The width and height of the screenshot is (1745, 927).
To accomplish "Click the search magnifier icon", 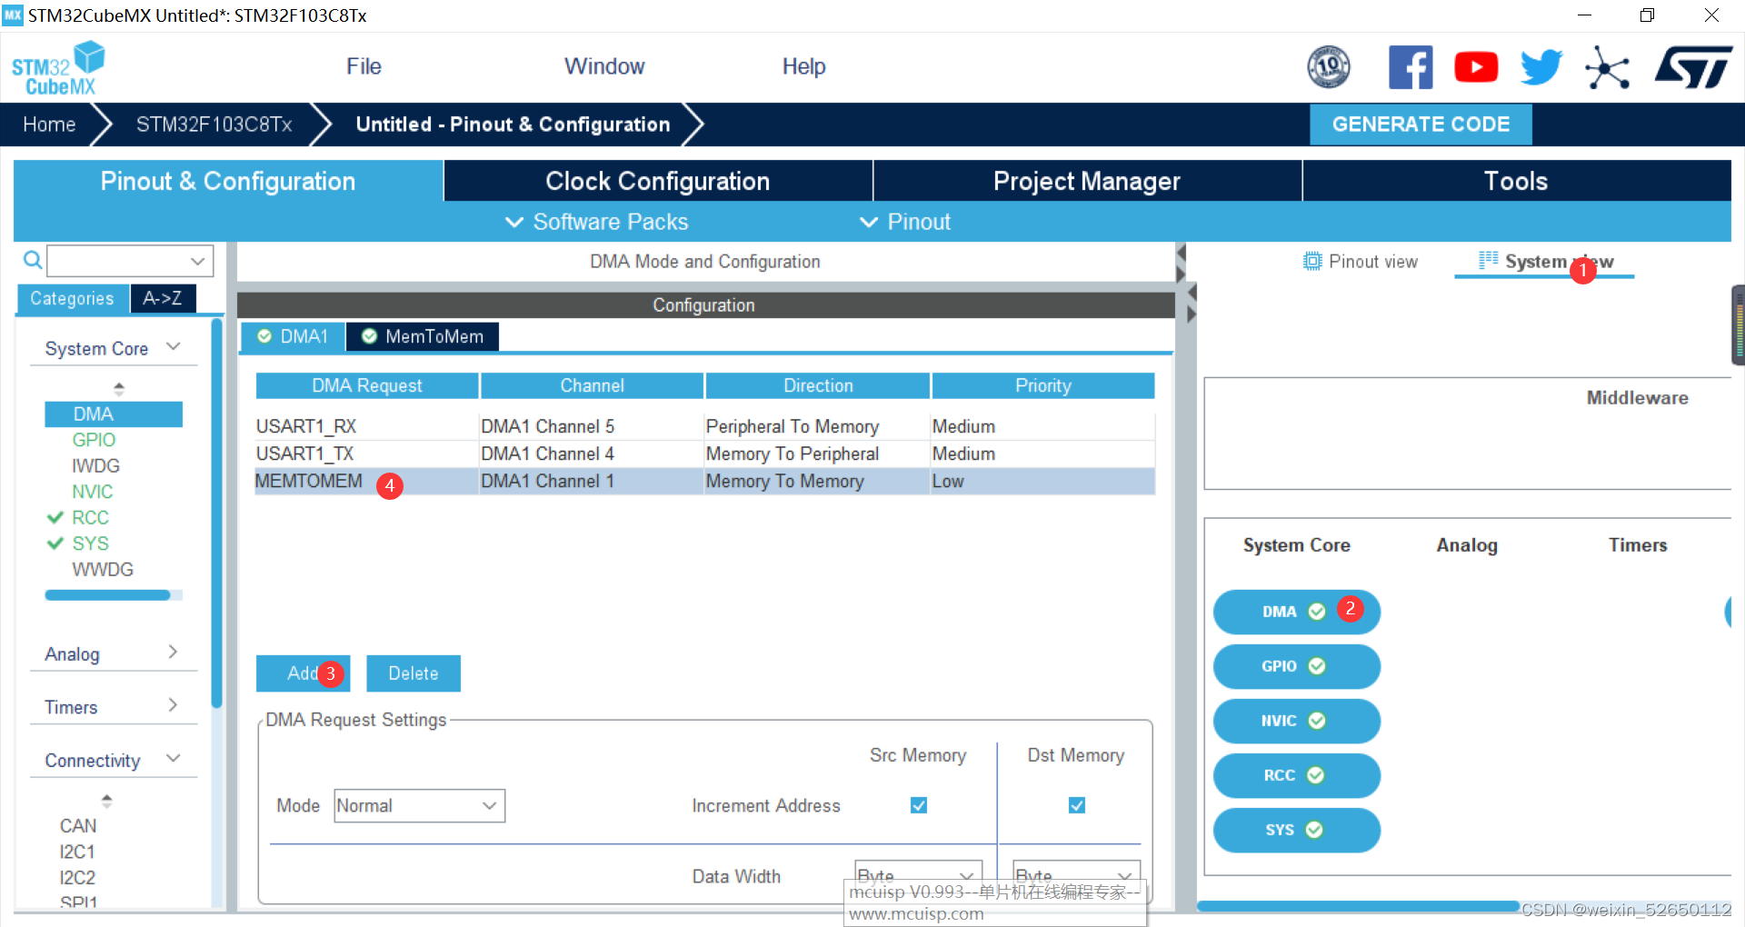I will pos(33,261).
